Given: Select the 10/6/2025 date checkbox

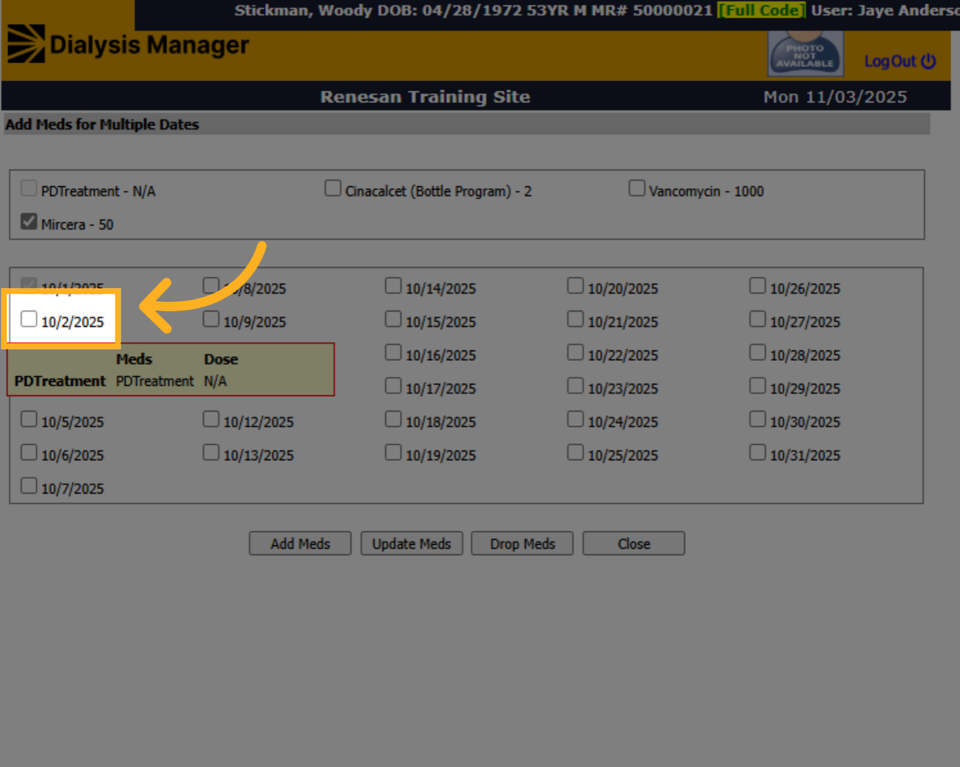Looking at the screenshot, I should [29, 452].
